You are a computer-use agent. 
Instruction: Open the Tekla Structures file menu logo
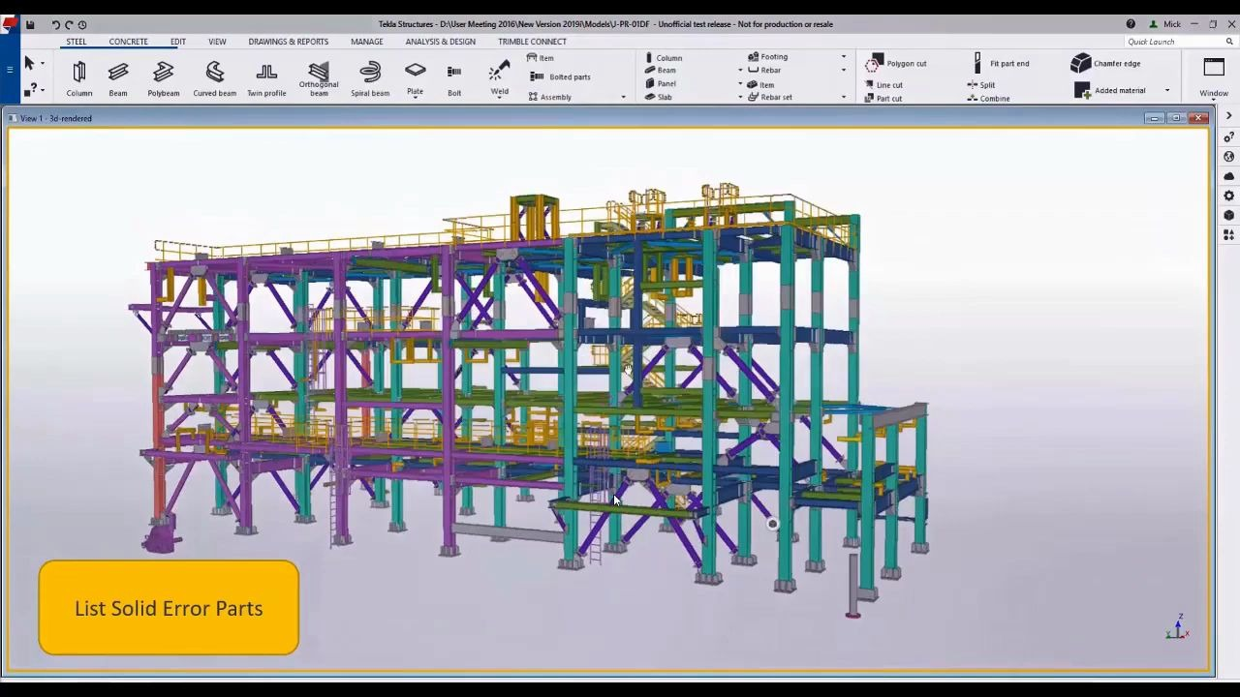click(8, 24)
